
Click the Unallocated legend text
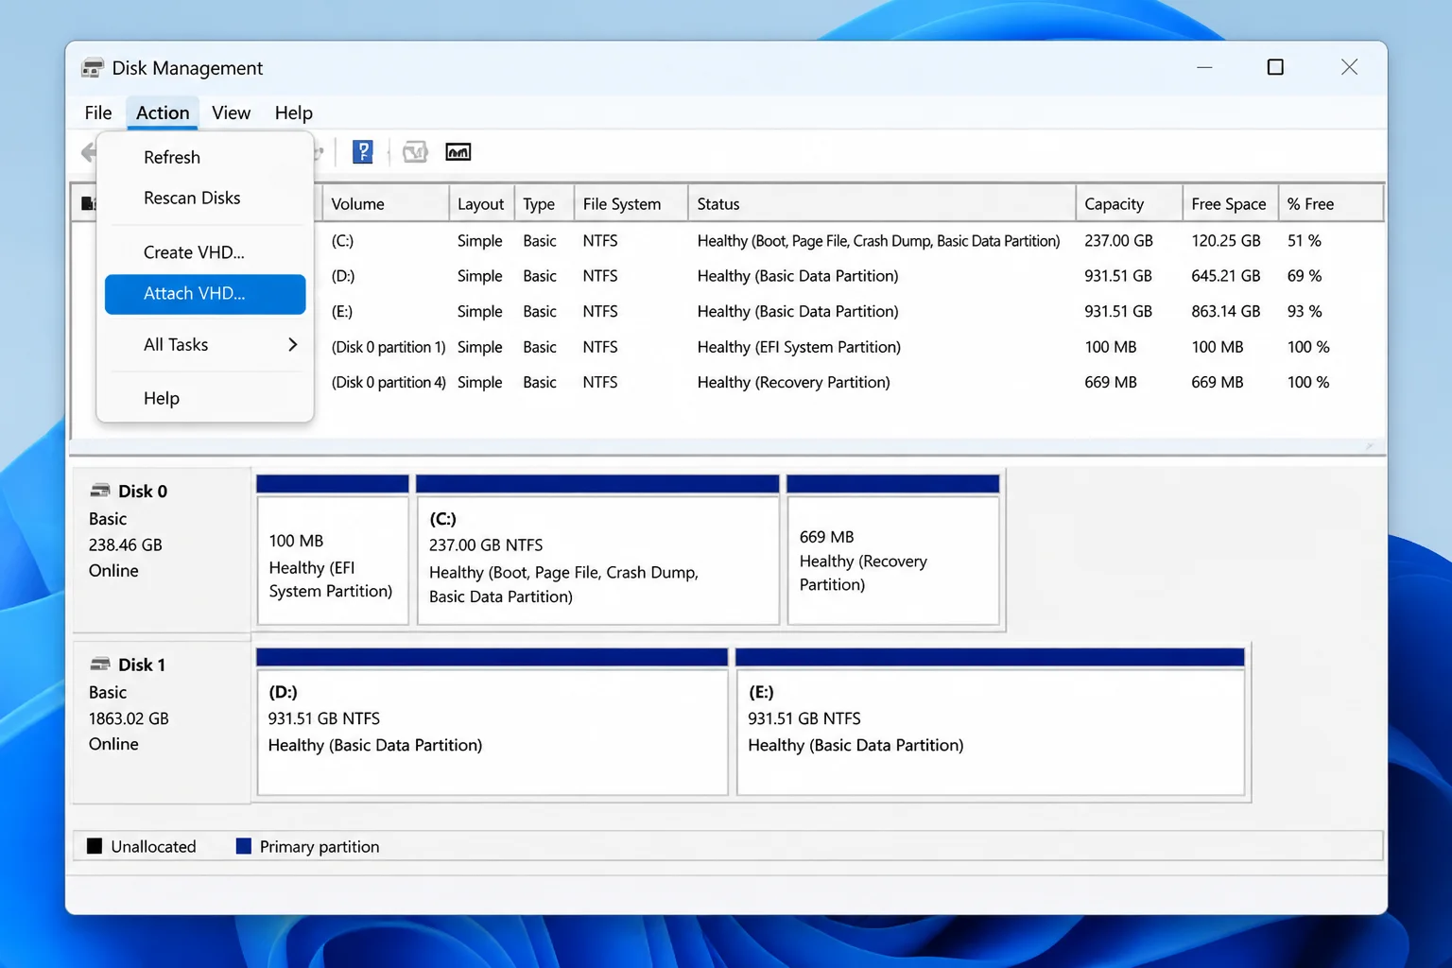pos(153,847)
